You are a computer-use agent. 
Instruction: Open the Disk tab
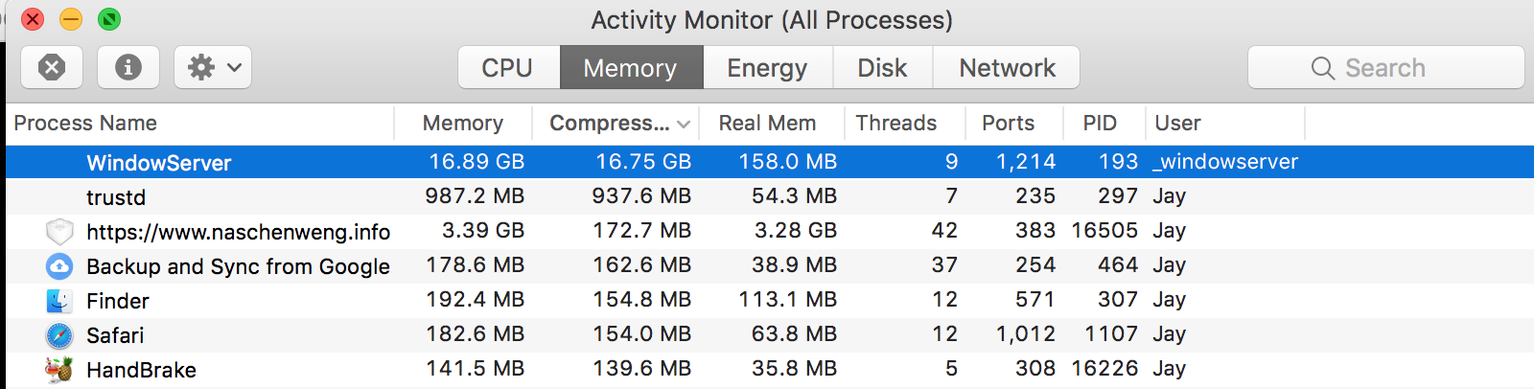(882, 68)
